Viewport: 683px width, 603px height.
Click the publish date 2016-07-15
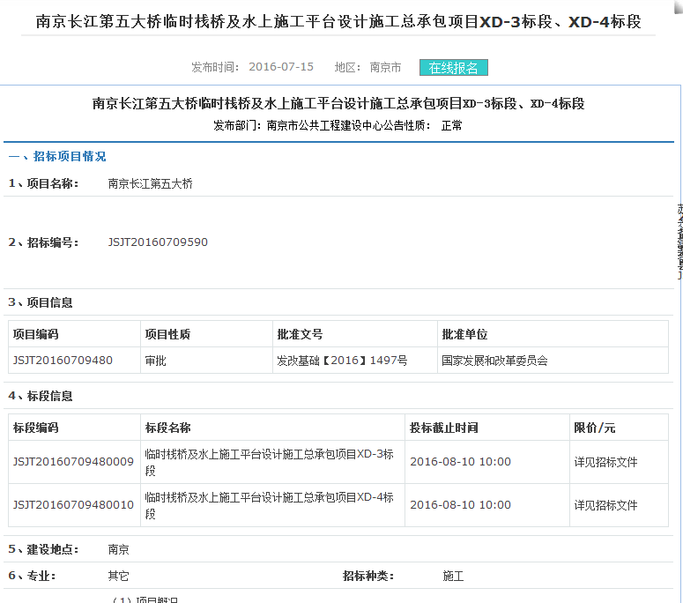click(x=281, y=67)
